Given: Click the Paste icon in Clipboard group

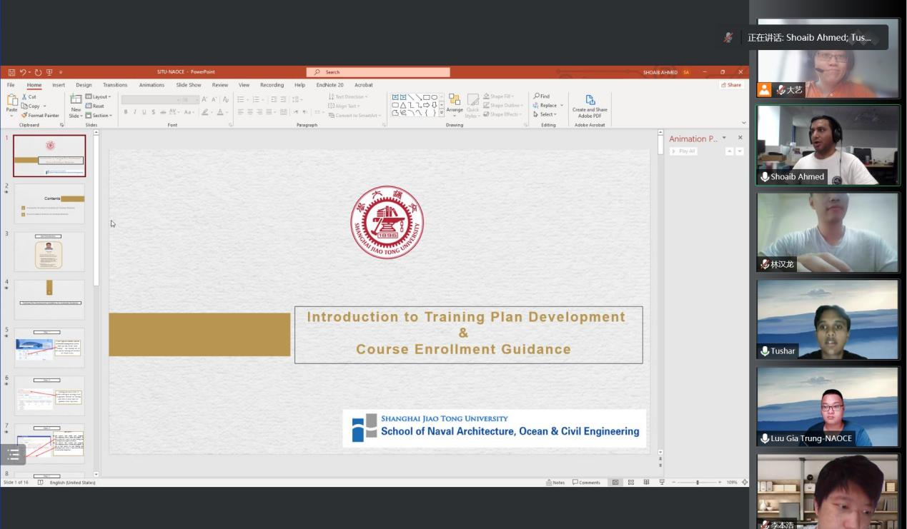Looking at the screenshot, I should [11, 101].
